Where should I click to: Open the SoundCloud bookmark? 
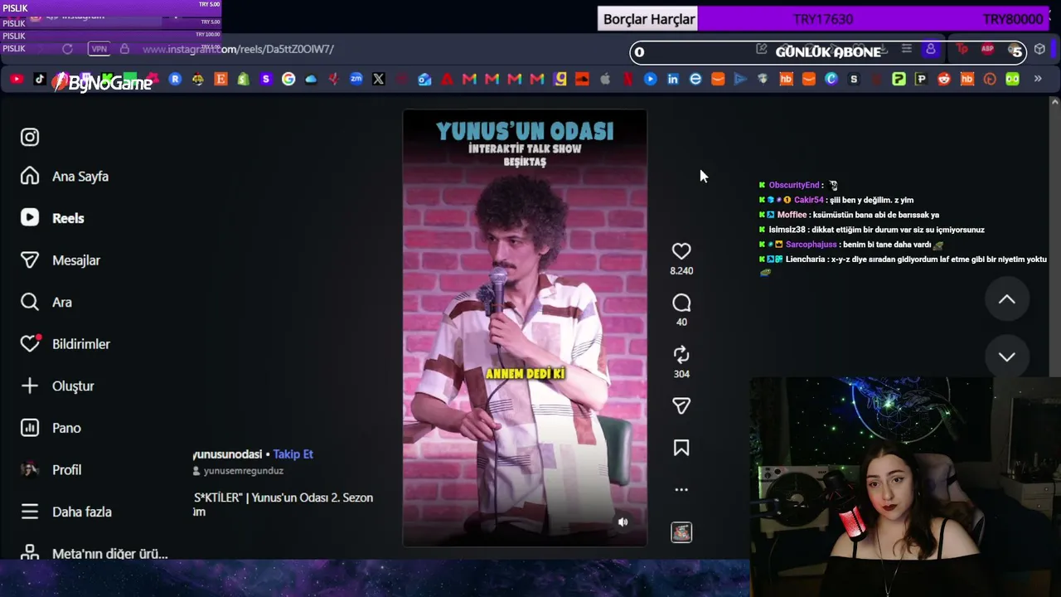pyautogui.click(x=582, y=79)
